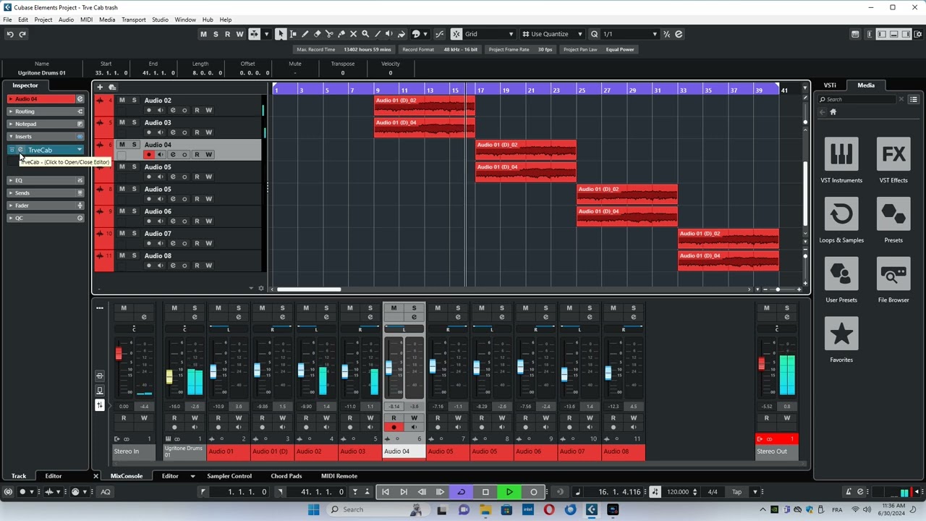Collapse the Inserts inspector section
Screen dimensions: 926x521
[46, 137]
